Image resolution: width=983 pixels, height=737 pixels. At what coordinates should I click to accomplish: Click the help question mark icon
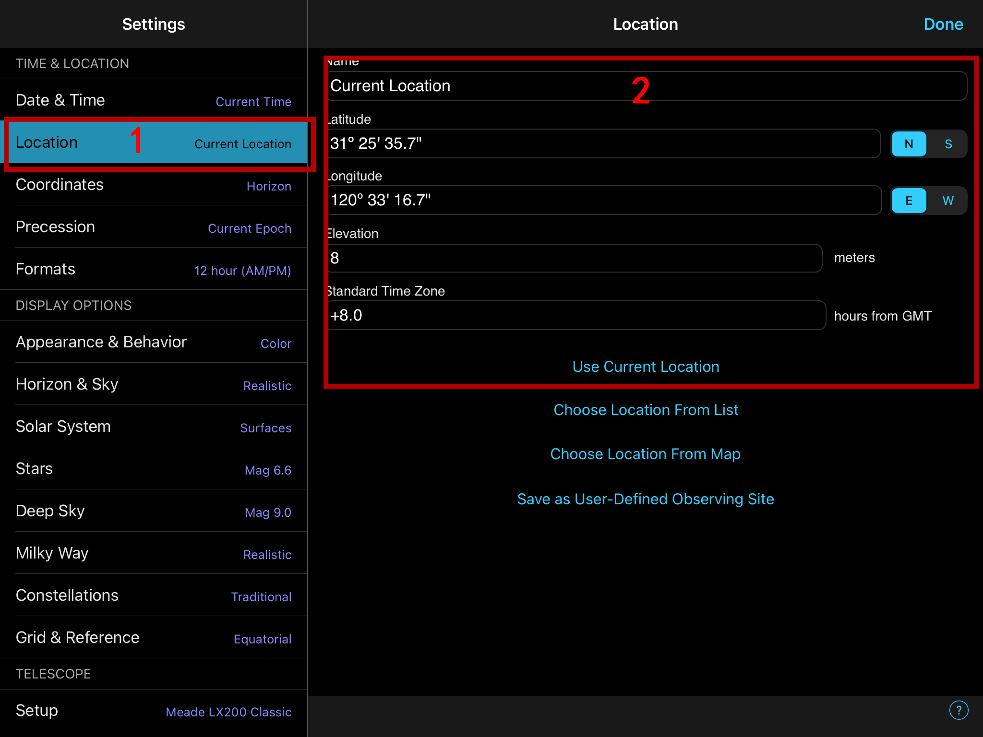coord(958,710)
